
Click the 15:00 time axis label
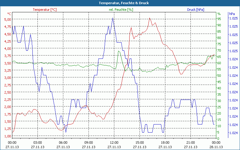(139, 143)
